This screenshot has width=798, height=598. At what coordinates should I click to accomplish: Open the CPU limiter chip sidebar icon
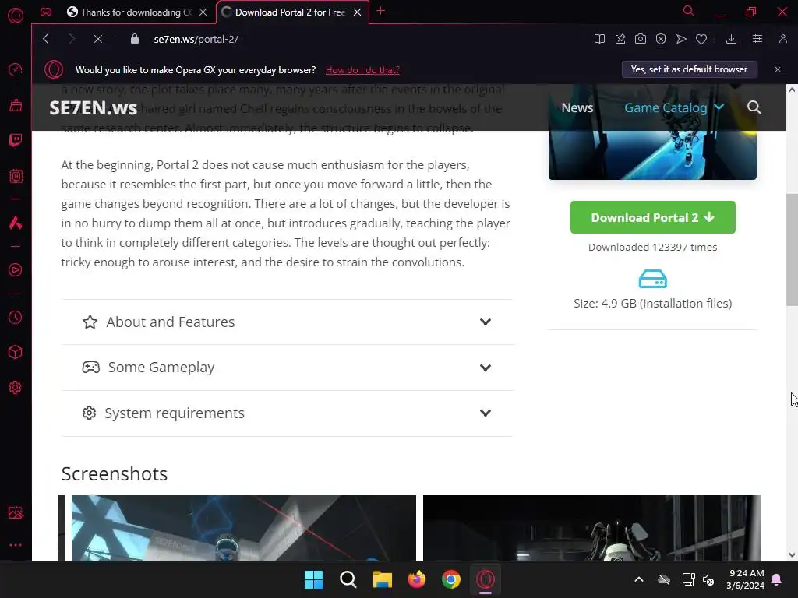16,176
